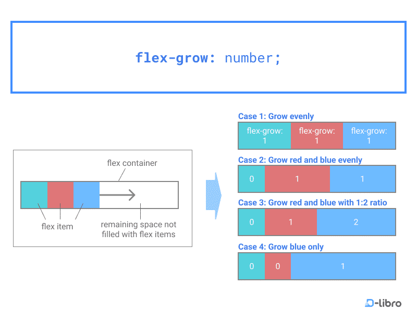
Task: Click the large blue arrow between diagrams
Action: pyautogui.click(x=214, y=196)
